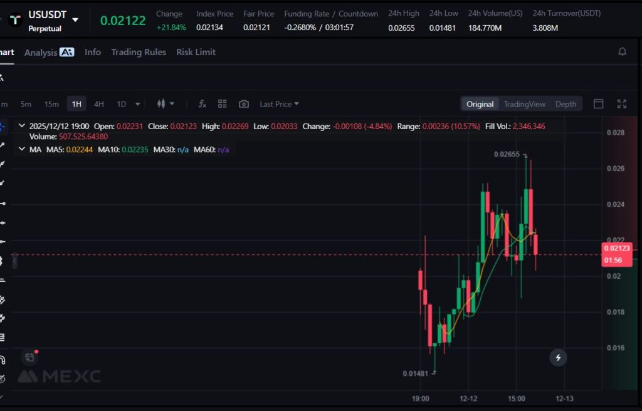The image size is (642, 411).
Task: Click the chart layout window icon
Action: (x=599, y=104)
